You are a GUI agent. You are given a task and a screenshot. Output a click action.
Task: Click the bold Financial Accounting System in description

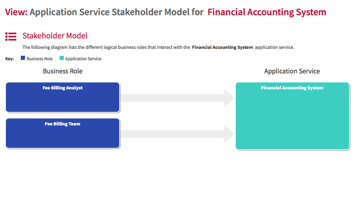tap(223, 47)
